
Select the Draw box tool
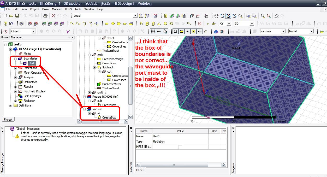click(141, 23)
